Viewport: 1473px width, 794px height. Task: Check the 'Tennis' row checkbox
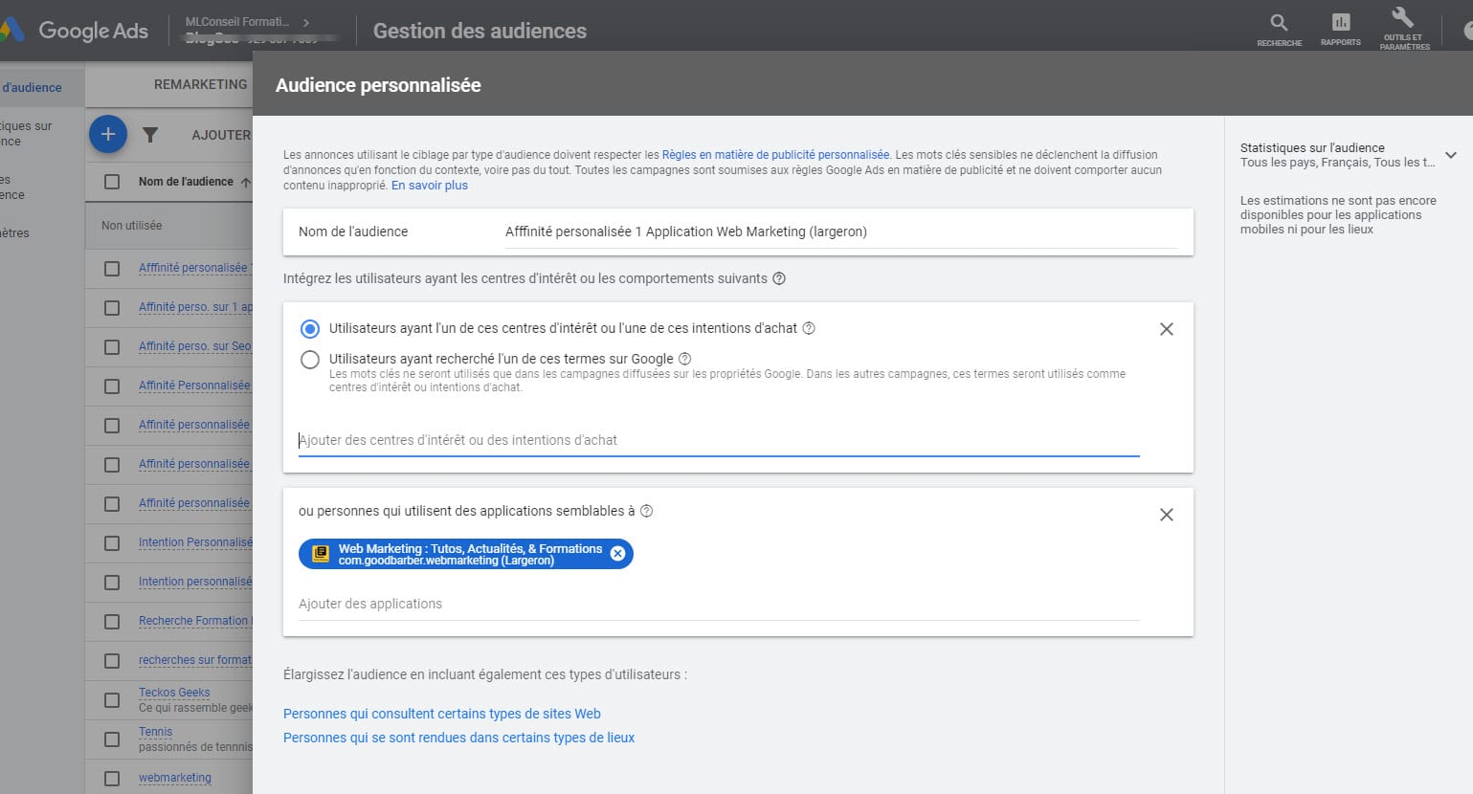(x=112, y=739)
